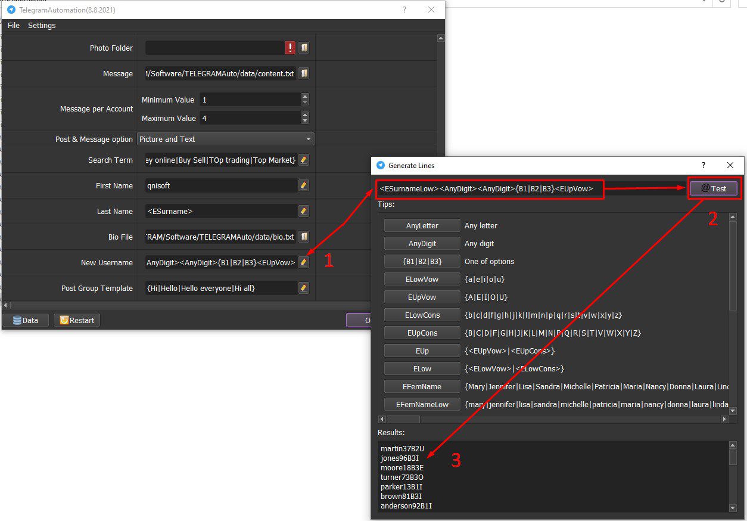Open the Photo Folder browse icon

(304, 48)
